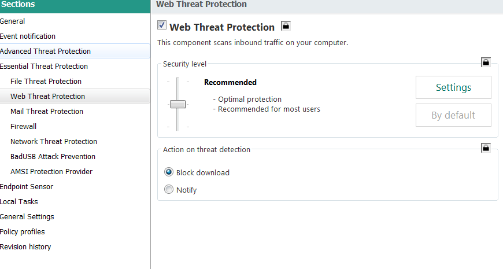Go to Event notification section
The width and height of the screenshot is (503, 269).
[x=28, y=36]
